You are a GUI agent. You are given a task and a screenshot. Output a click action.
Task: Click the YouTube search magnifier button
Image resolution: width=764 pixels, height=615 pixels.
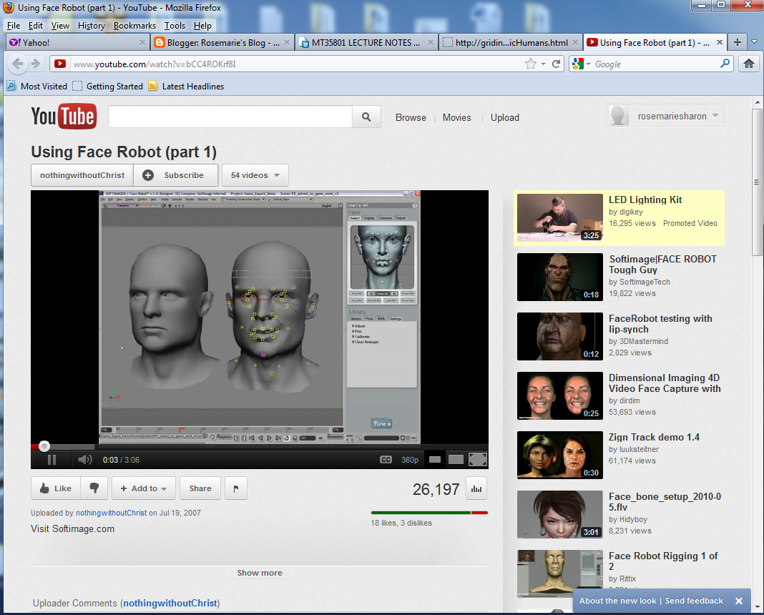point(366,117)
